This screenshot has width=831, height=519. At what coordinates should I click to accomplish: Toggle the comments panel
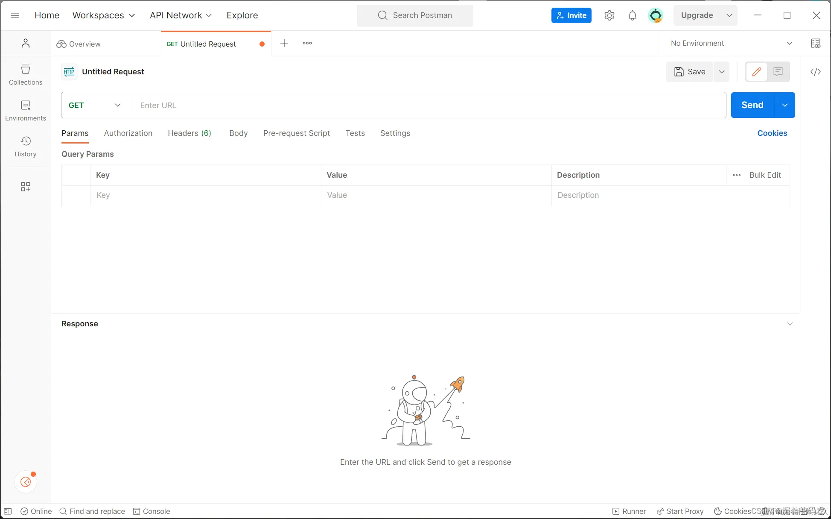777,72
